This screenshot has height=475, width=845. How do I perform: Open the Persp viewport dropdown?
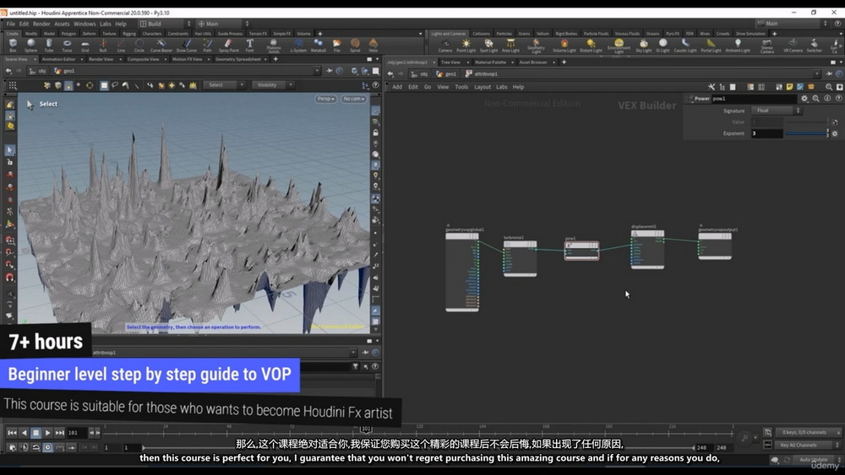[325, 99]
